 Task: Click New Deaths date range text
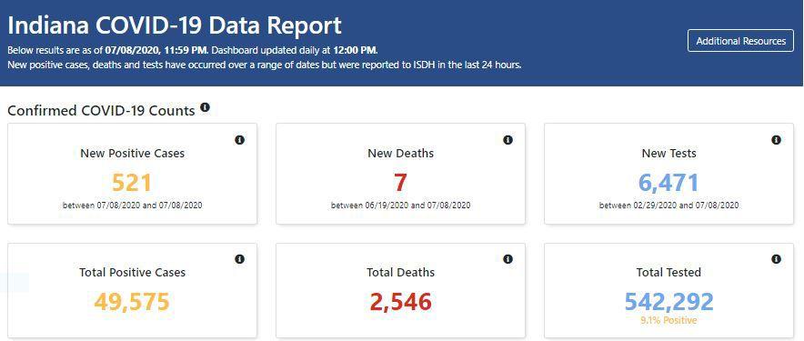pyautogui.click(x=401, y=206)
